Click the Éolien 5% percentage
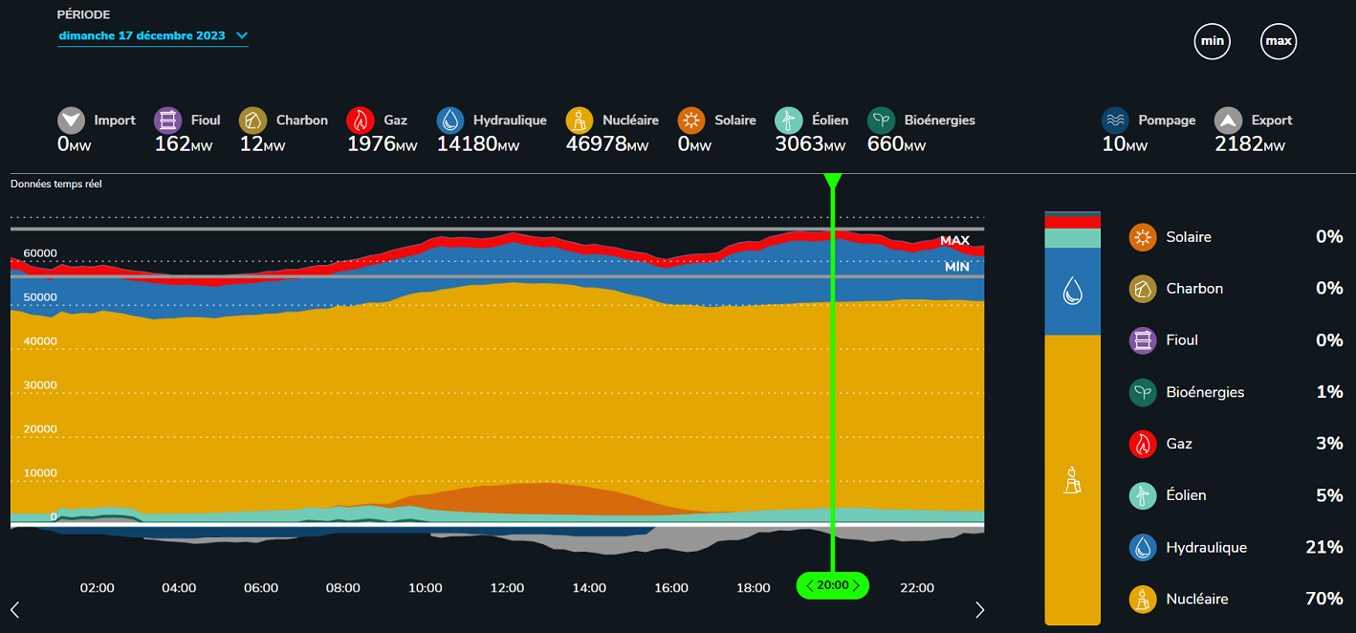 click(x=1330, y=495)
